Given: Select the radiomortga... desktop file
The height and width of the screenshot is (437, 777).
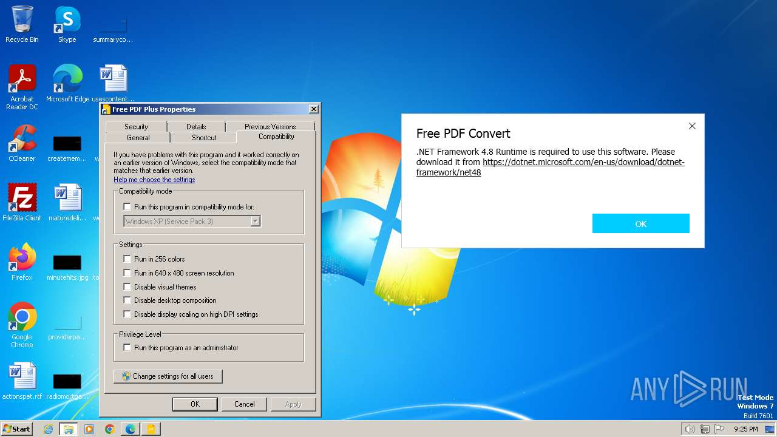Looking at the screenshot, I should click(67, 387).
